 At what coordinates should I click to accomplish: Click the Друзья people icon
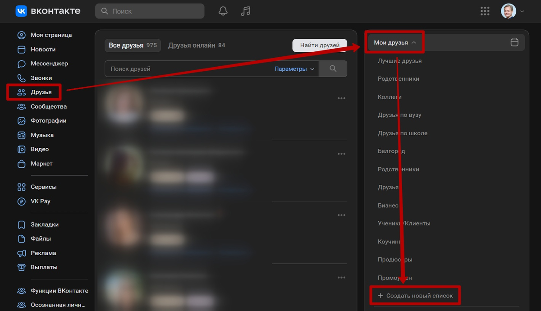click(x=21, y=92)
